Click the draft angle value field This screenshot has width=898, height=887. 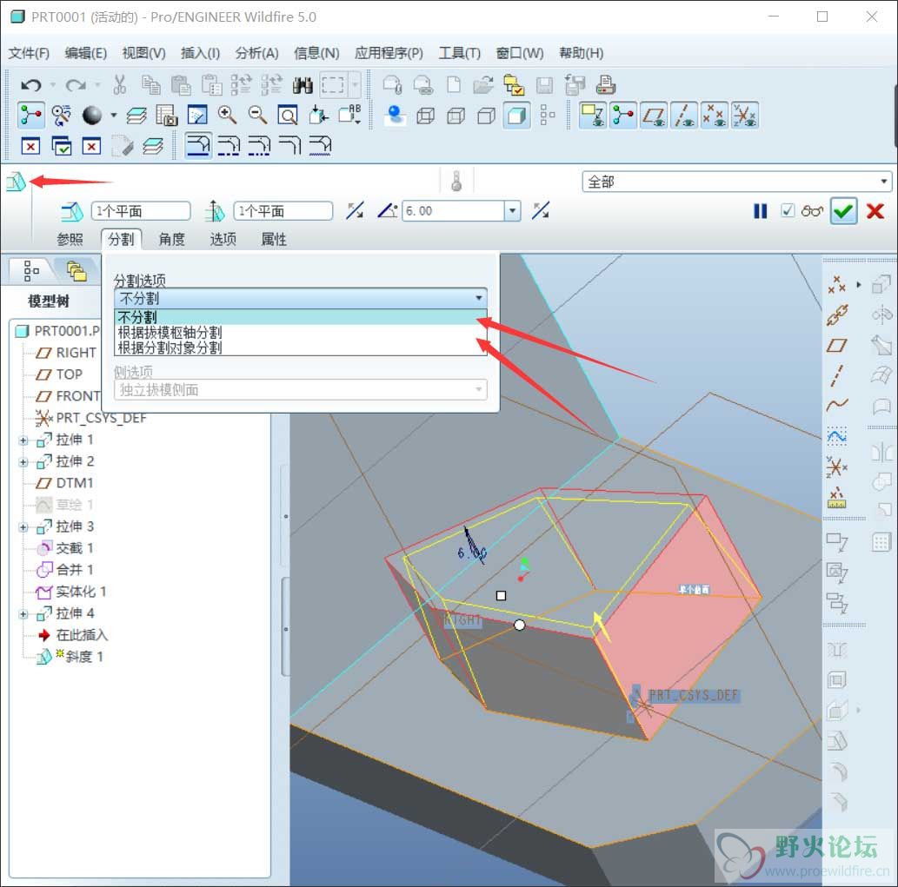tap(454, 211)
